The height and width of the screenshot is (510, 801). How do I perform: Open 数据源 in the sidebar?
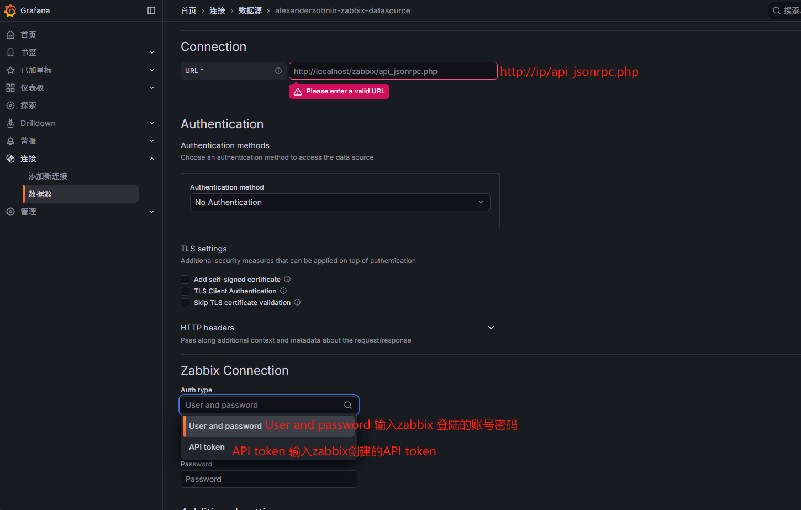(80, 194)
